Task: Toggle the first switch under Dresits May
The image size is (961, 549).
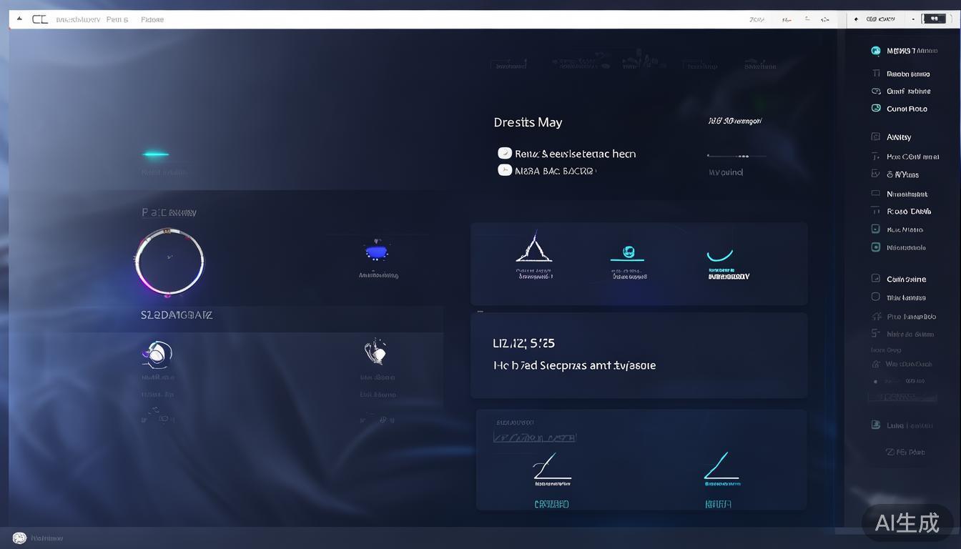Action: coord(505,153)
